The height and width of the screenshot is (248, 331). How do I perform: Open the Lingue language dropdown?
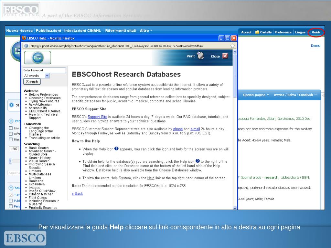(302, 32)
